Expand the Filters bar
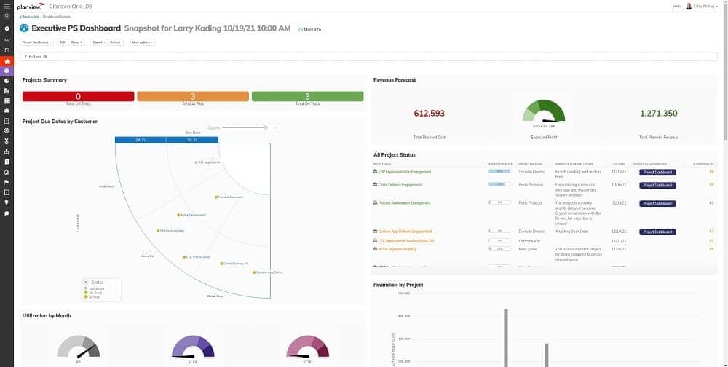Image resolution: width=728 pixels, height=367 pixels. 368,57
